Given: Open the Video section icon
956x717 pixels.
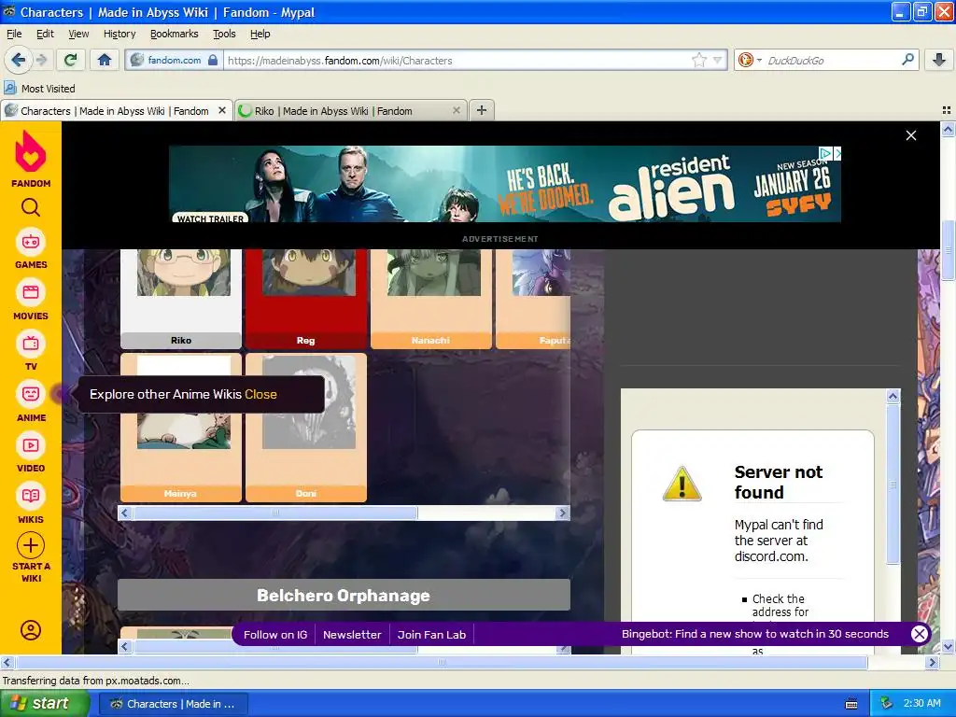Looking at the screenshot, I should tap(31, 445).
